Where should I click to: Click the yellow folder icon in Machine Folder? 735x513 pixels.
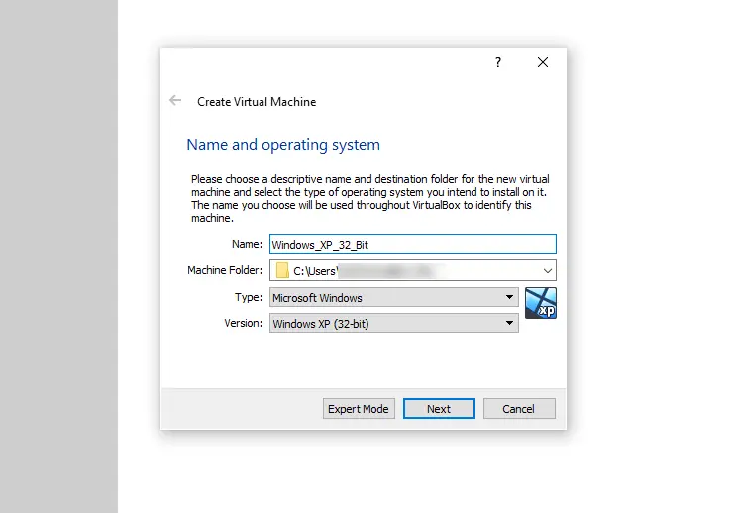coord(282,270)
